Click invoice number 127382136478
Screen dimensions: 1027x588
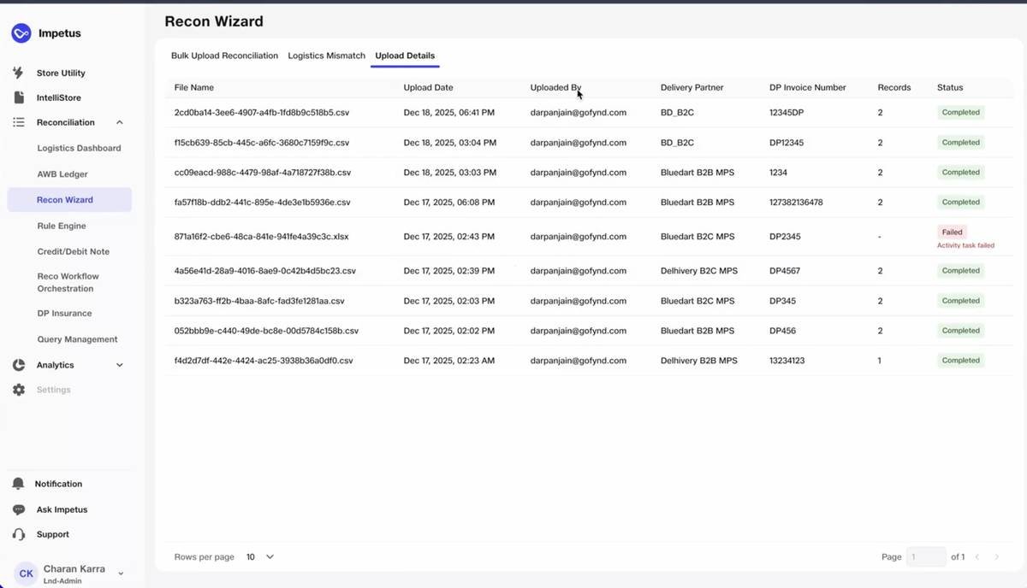pos(796,203)
